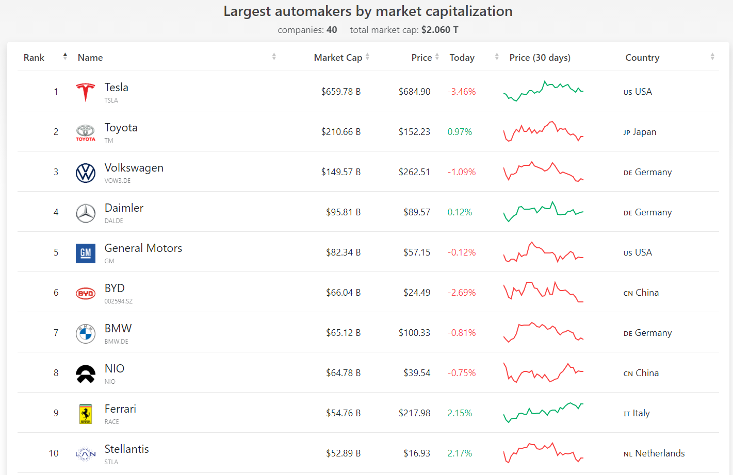This screenshot has height=475, width=733.
Task: Click the Toyota logo icon
Action: click(86, 133)
